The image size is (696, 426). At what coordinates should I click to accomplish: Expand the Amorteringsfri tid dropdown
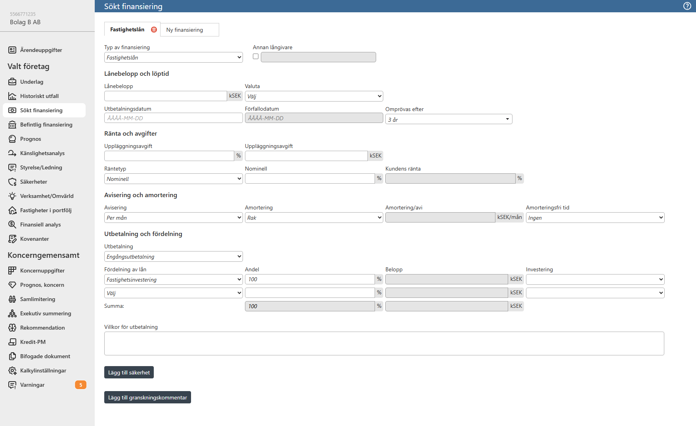(595, 218)
